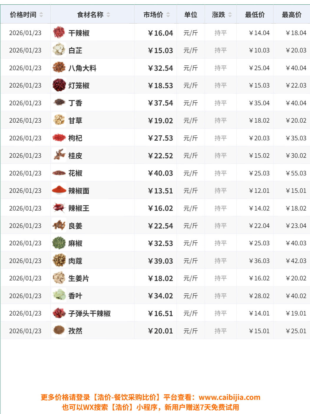Click the 白芷 product image
310x414 pixels.
59,50
